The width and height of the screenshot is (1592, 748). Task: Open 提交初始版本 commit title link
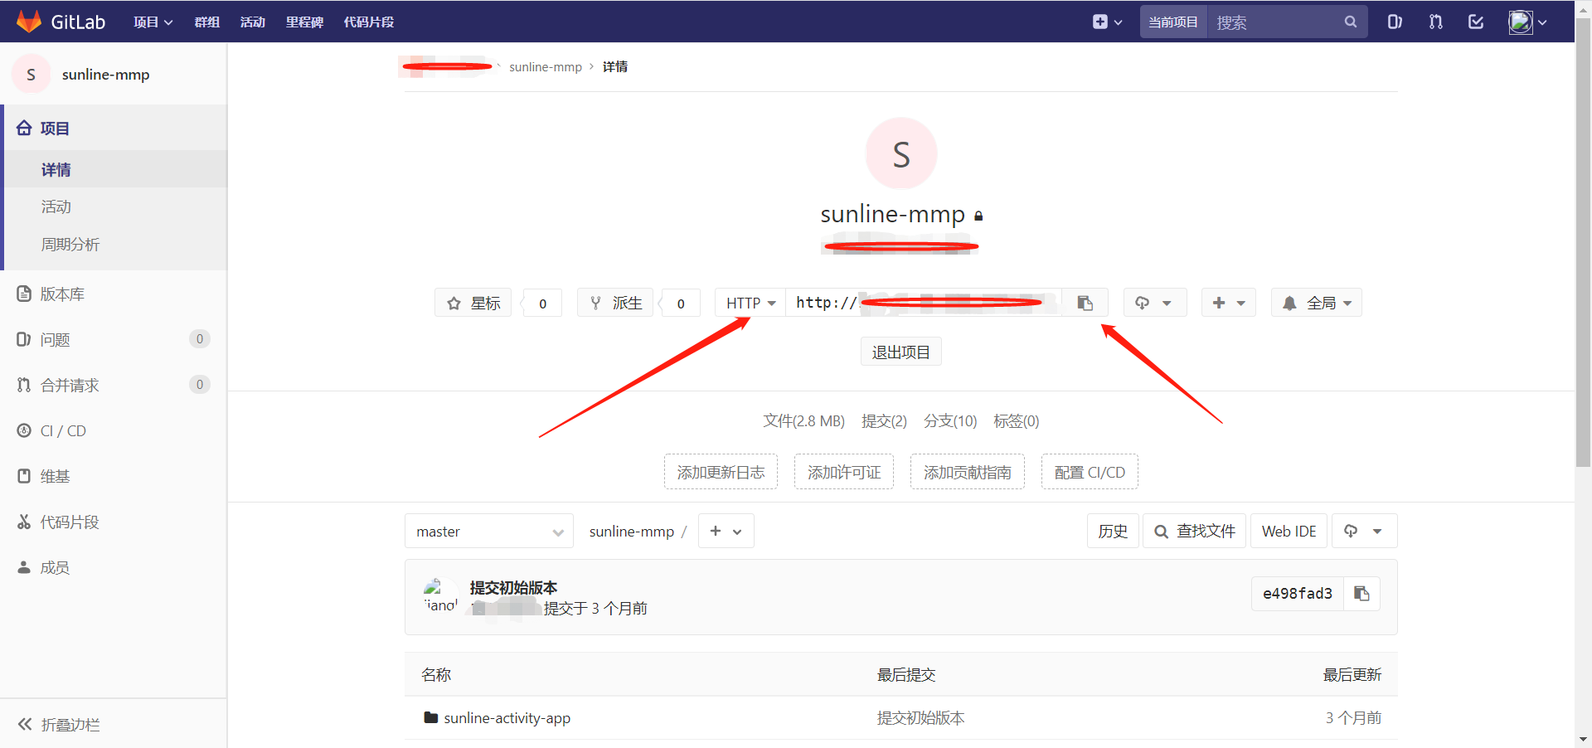[513, 588]
